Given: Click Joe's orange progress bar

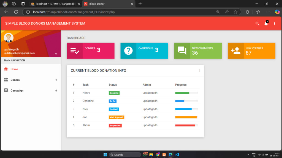Looking at the screenshot, I should [x=186, y=117].
